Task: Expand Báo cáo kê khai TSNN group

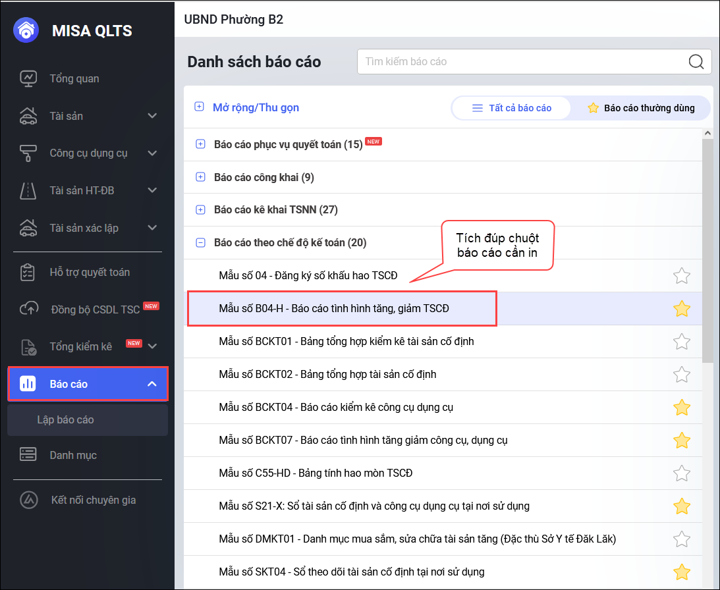Action: pos(201,210)
